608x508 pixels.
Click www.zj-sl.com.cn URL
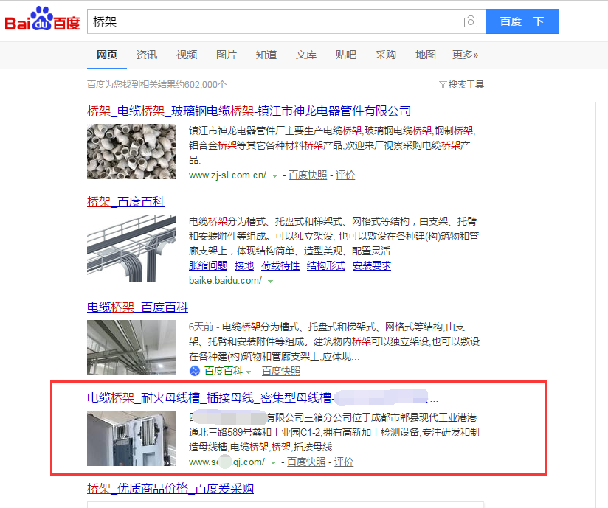pos(227,175)
